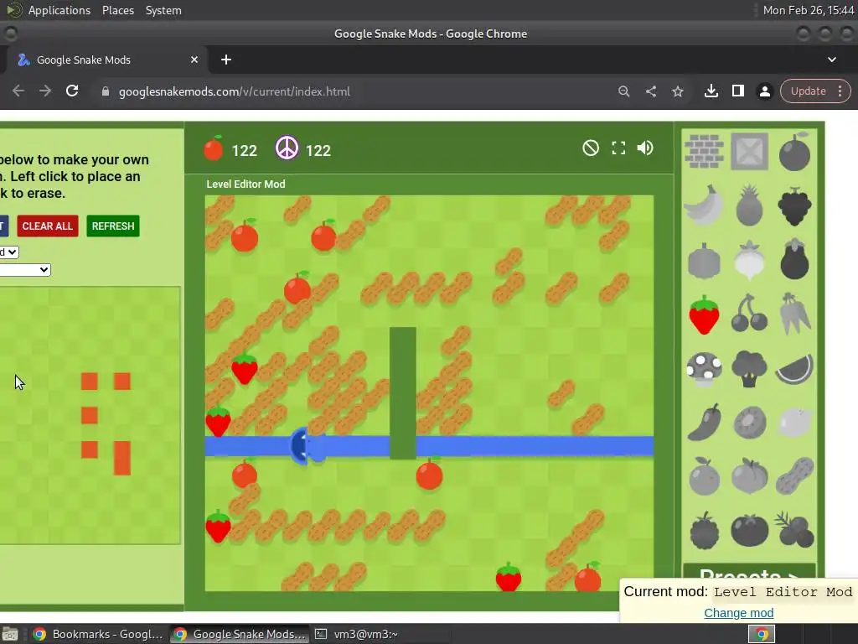Click the Level Editor Mod label
This screenshot has height=644, width=858.
coord(246,184)
